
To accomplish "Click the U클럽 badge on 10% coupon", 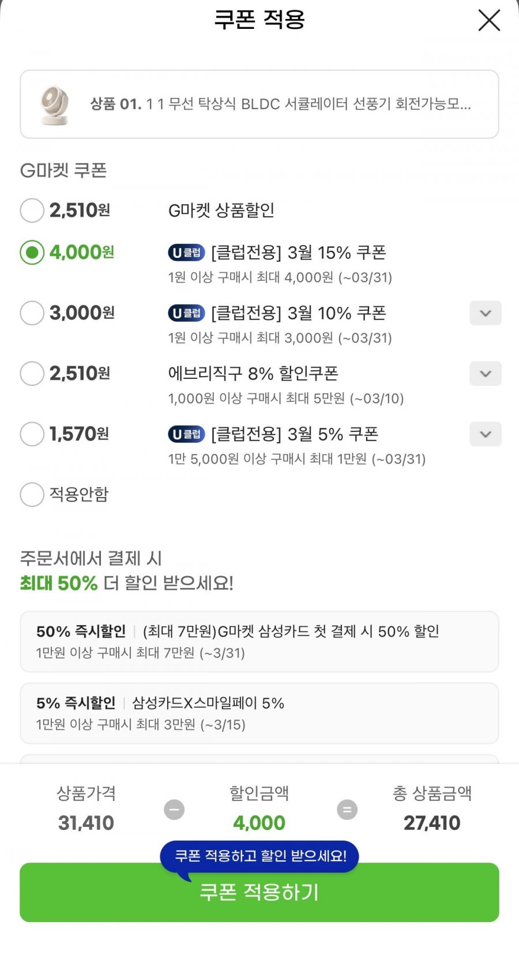I will pos(186,313).
